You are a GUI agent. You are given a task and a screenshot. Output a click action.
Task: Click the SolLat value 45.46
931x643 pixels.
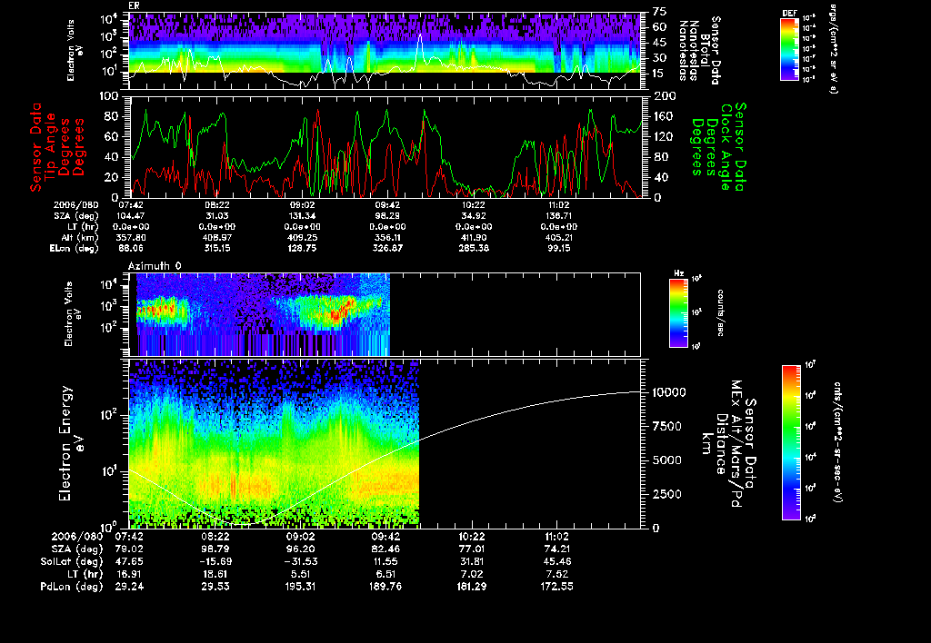[558, 561]
